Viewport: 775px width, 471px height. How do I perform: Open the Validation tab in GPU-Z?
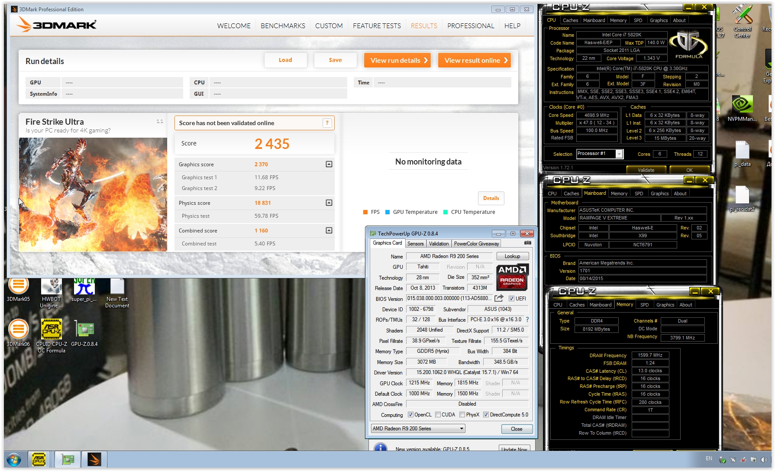pos(439,244)
